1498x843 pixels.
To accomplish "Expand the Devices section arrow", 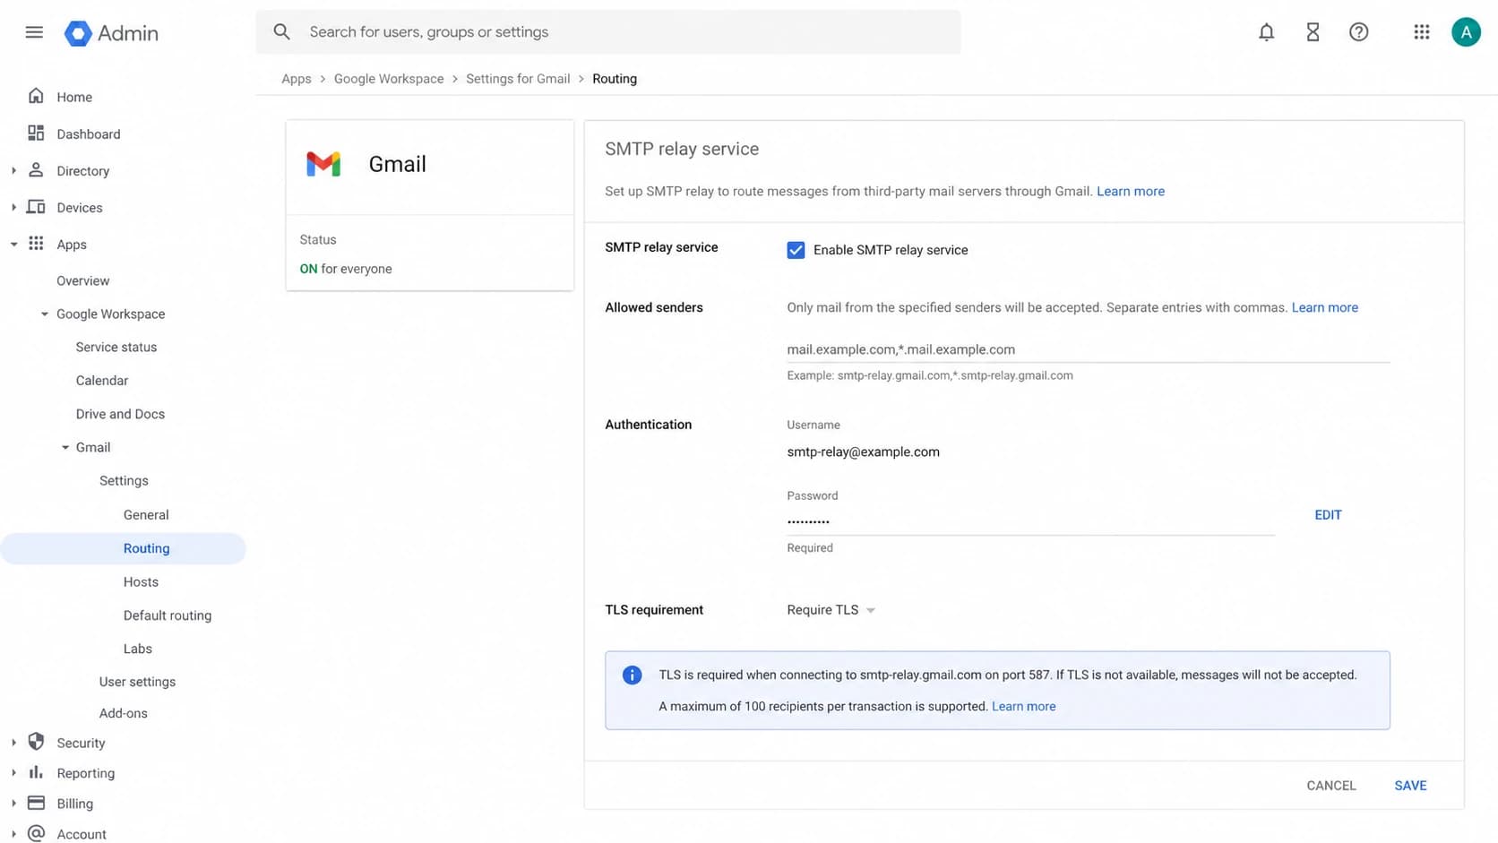I will pyautogui.click(x=13, y=207).
